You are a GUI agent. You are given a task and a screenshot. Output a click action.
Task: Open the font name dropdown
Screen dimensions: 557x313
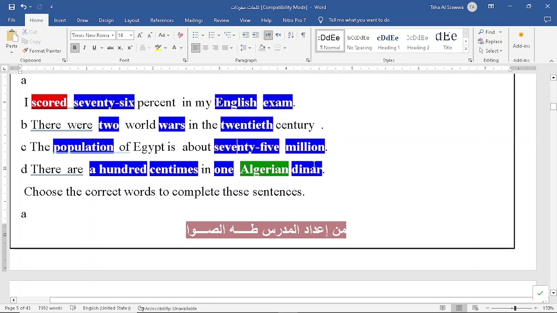[113, 35]
